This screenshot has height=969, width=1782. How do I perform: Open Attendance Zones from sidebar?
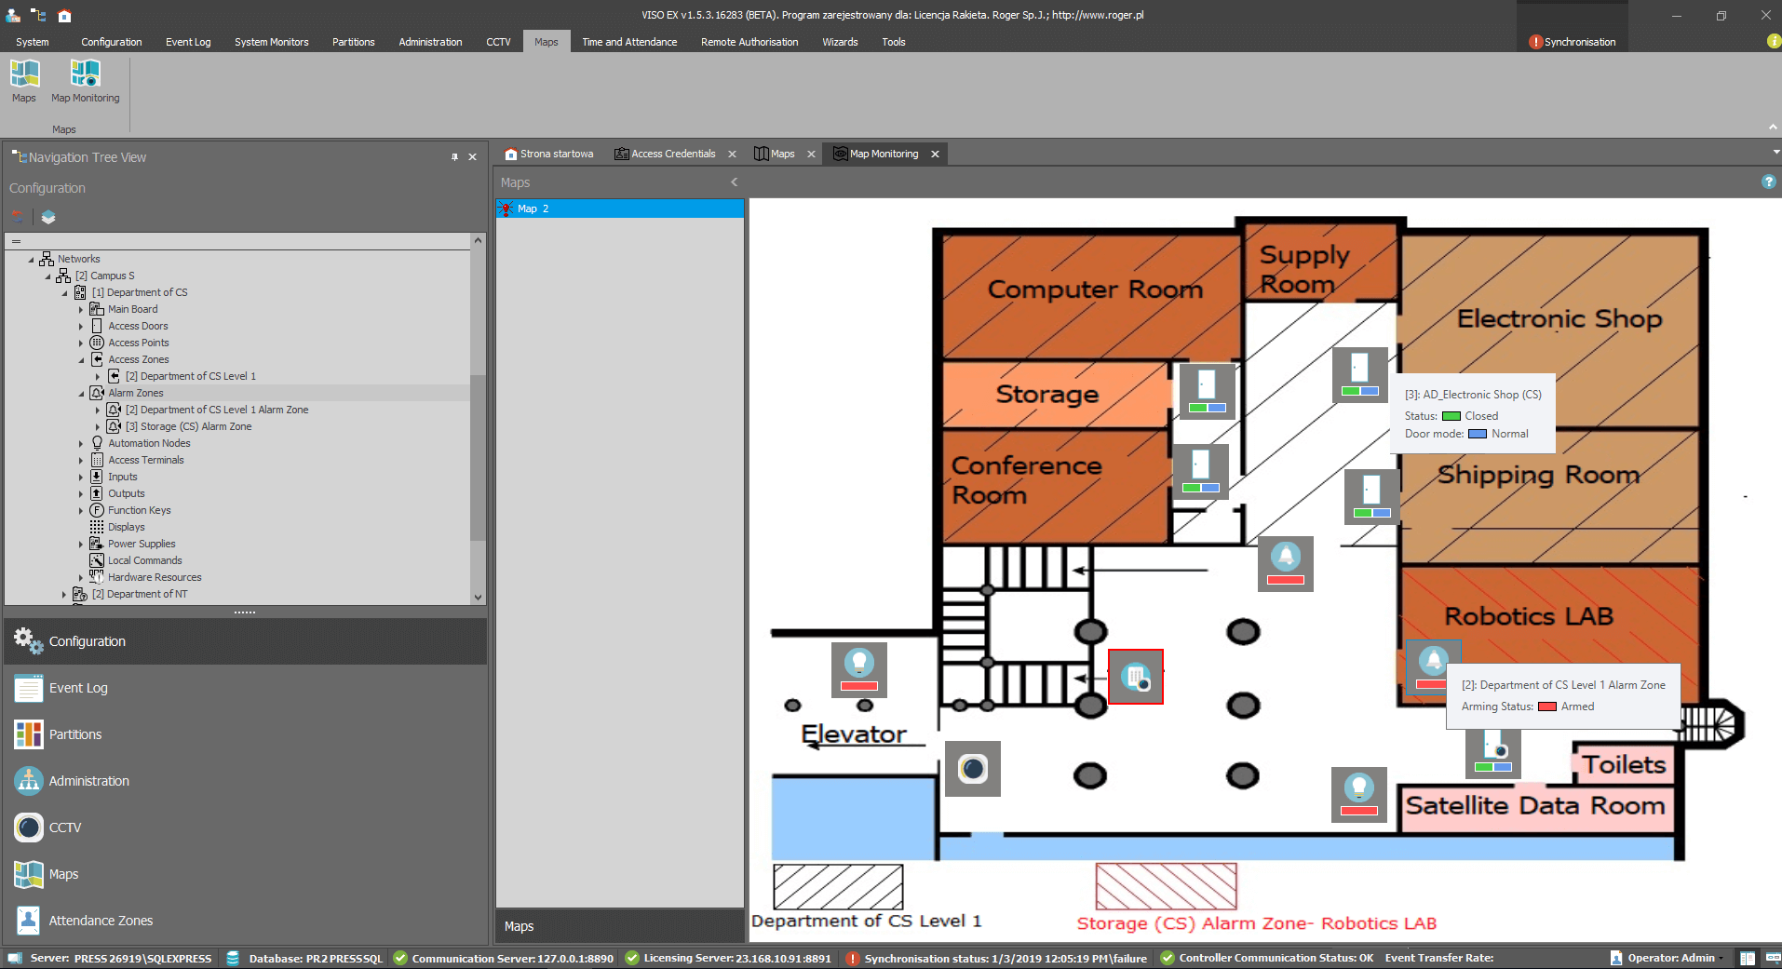pyautogui.click(x=101, y=921)
